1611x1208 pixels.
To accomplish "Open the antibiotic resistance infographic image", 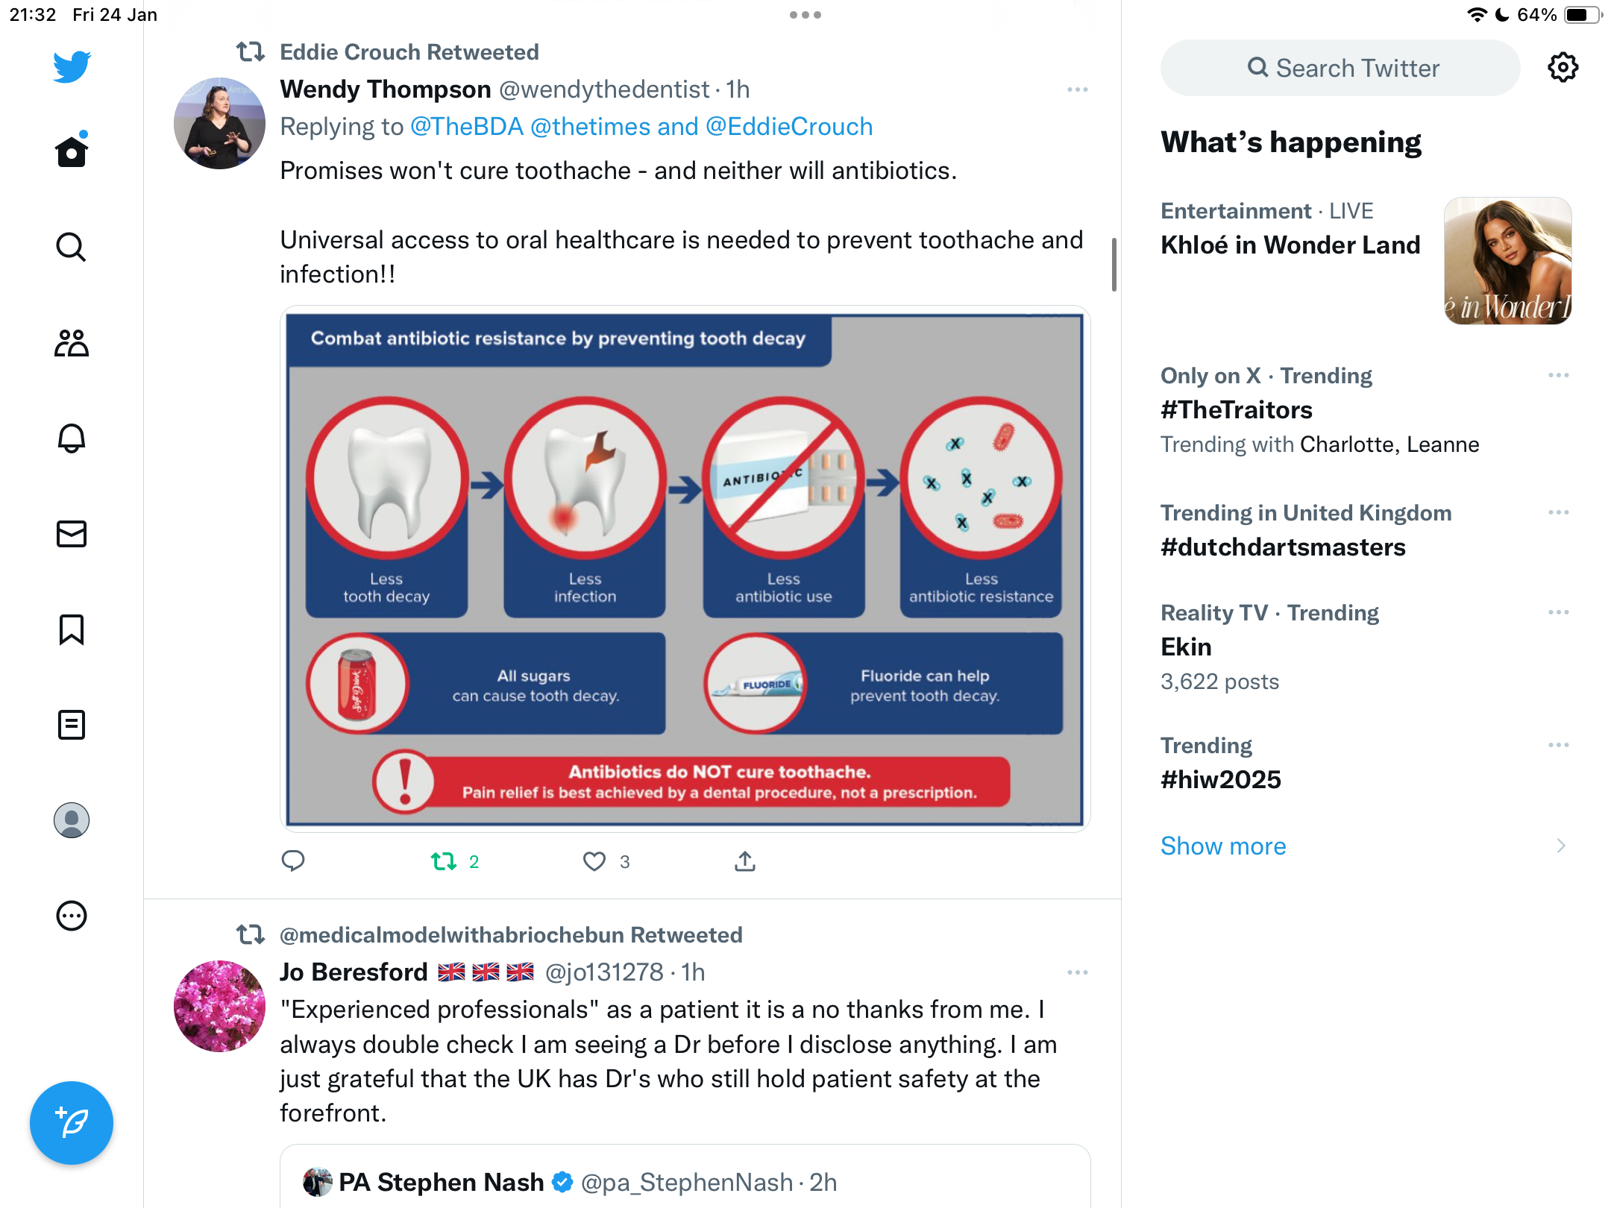I will [x=685, y=569].
